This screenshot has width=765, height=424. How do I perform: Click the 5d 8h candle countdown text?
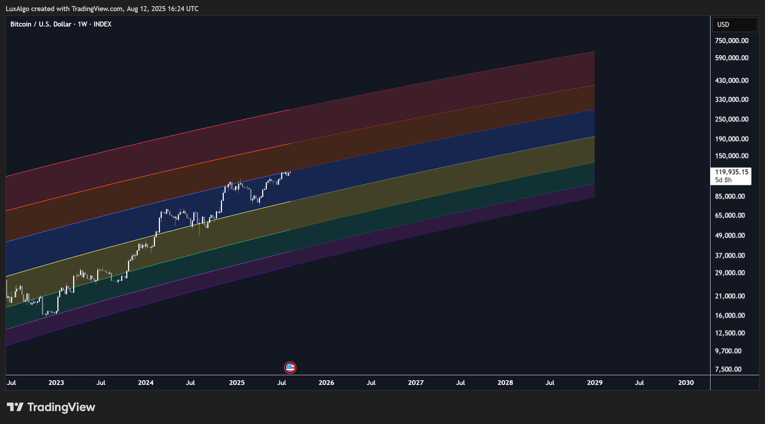[723, 180]
